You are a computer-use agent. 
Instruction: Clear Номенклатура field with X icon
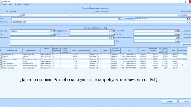pos(113,38)
